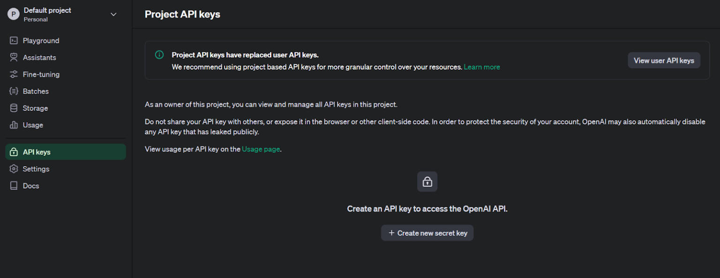Screen dimensions: 720x278
Task: Open the Assistants section icon
Action: tap(14, 57)
